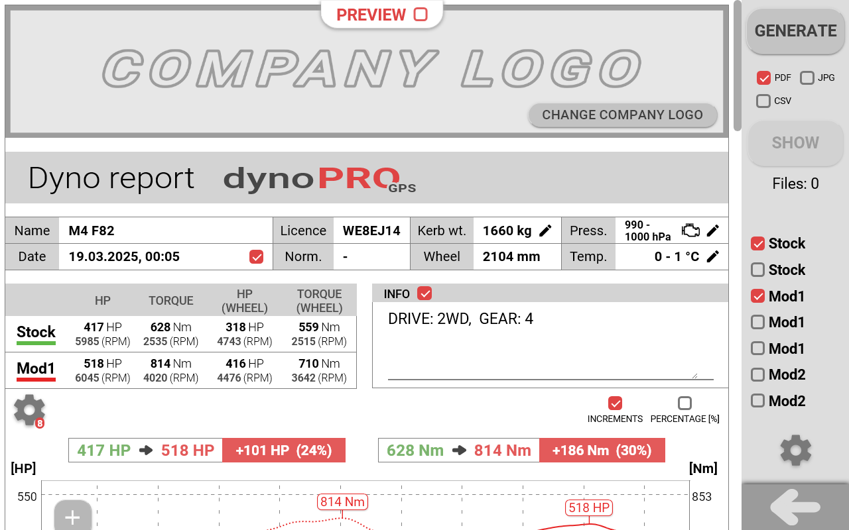Enable JPG export format

click(x=807, y=78)
